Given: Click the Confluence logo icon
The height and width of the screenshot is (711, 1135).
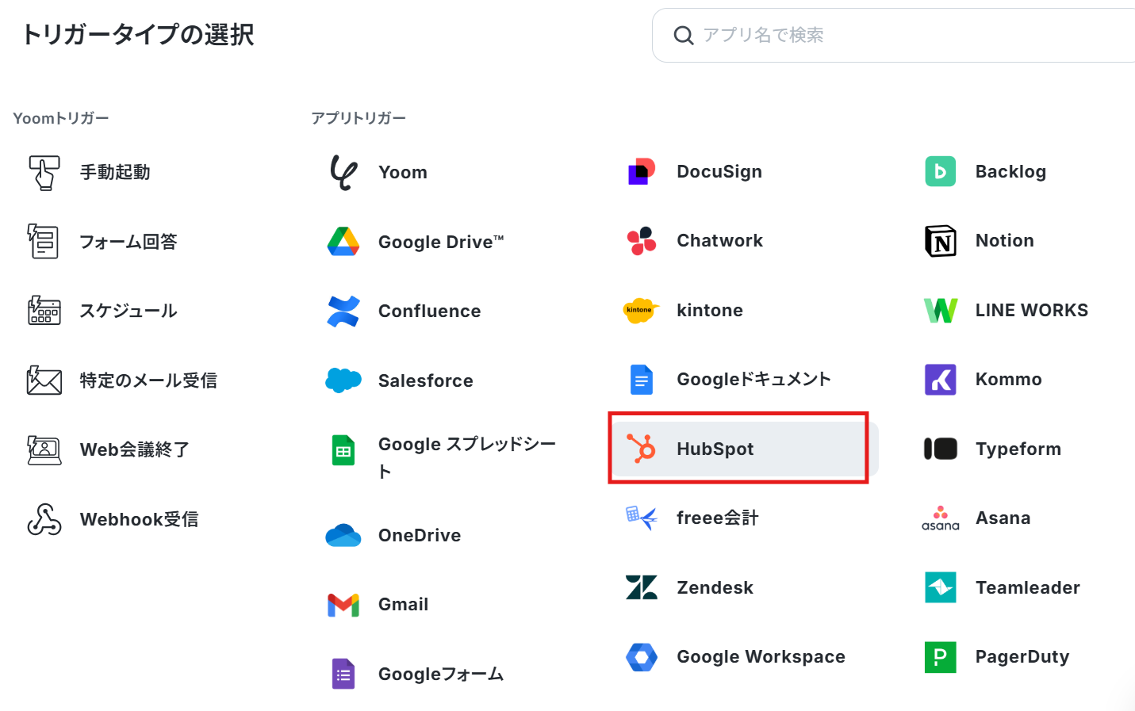Looking at the screenshot, I should (x=343, y=311).
